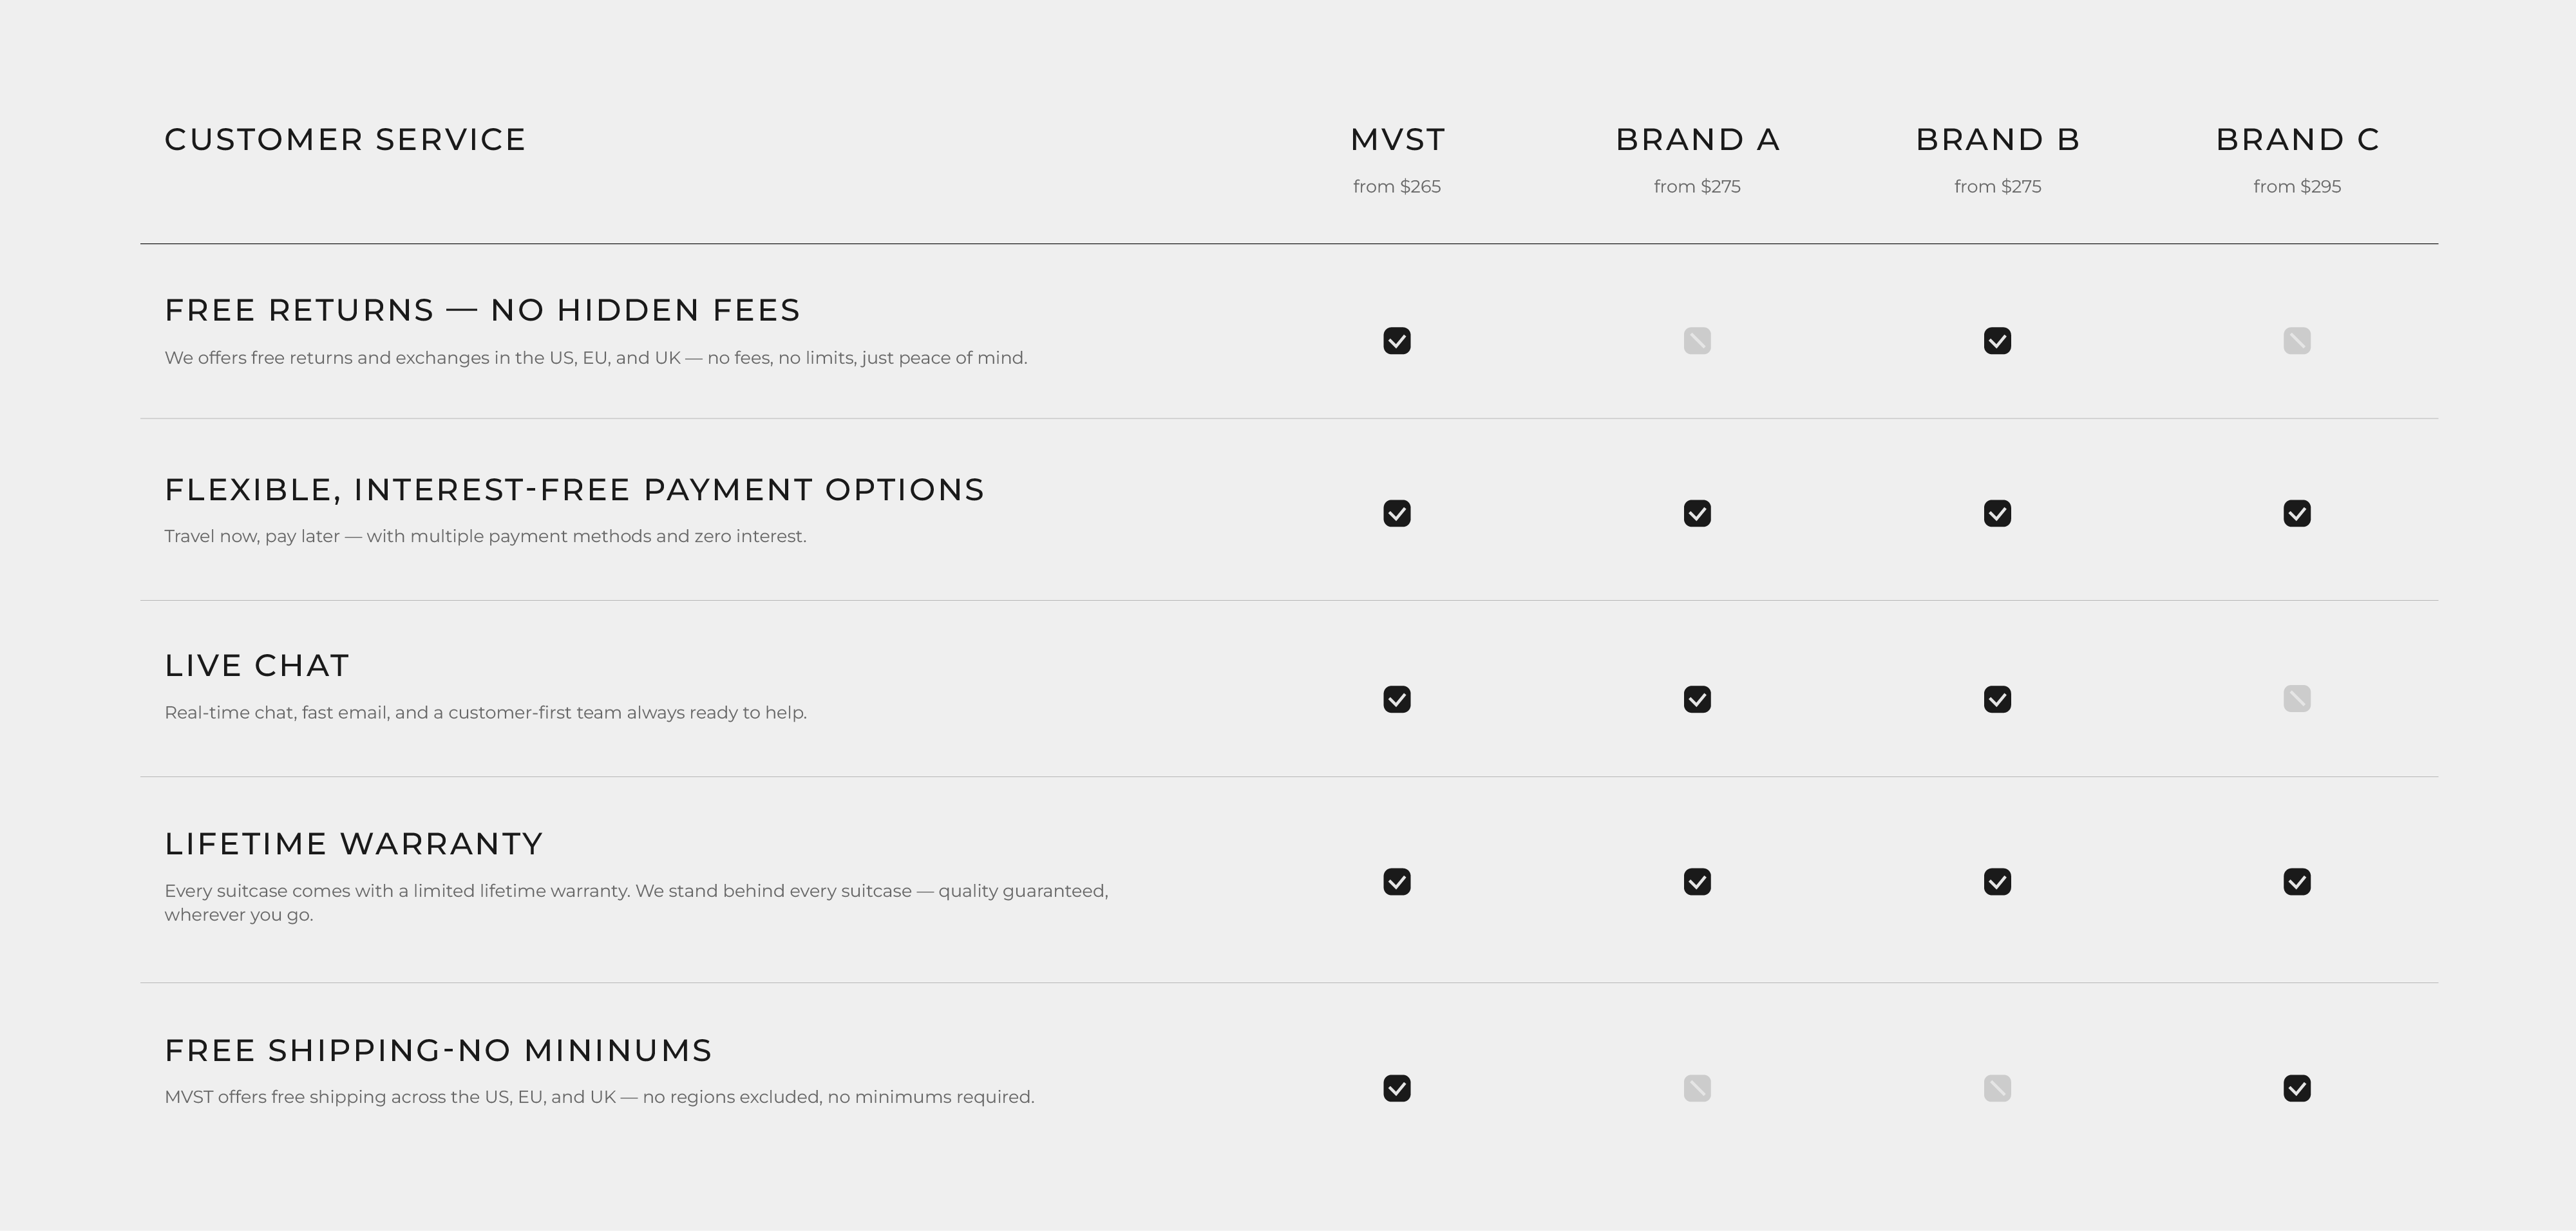The height and width of the screenshot is (1231, 2576).
Task: Click MVST's Live Chat checkmark
Action: (x=1397, y=699)
